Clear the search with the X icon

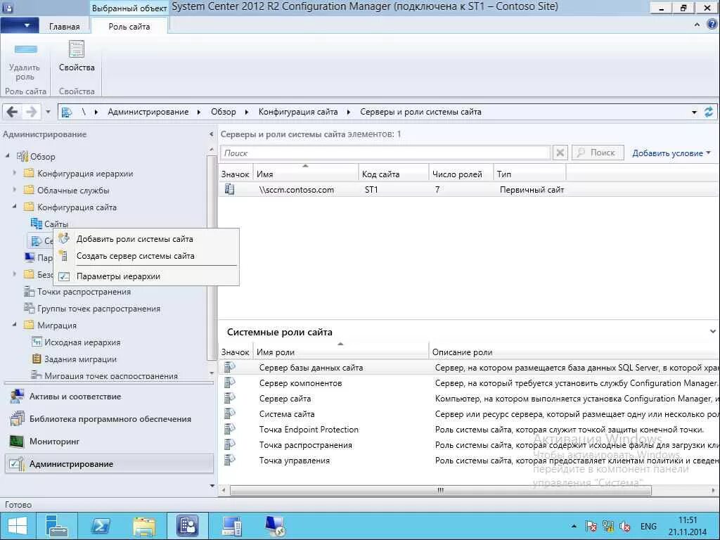pos(560,153)
